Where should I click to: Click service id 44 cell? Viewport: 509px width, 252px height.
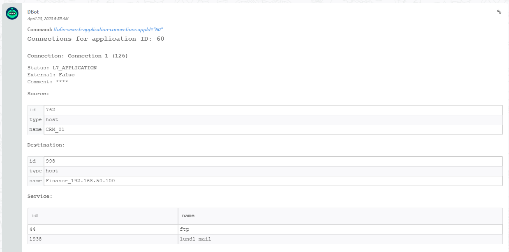point(32,229)
